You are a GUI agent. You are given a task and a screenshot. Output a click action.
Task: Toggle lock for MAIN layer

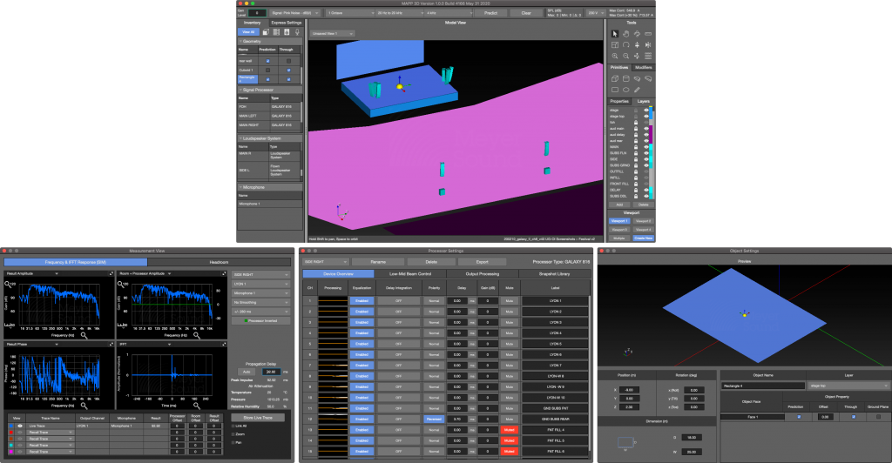tap(636, 147)
